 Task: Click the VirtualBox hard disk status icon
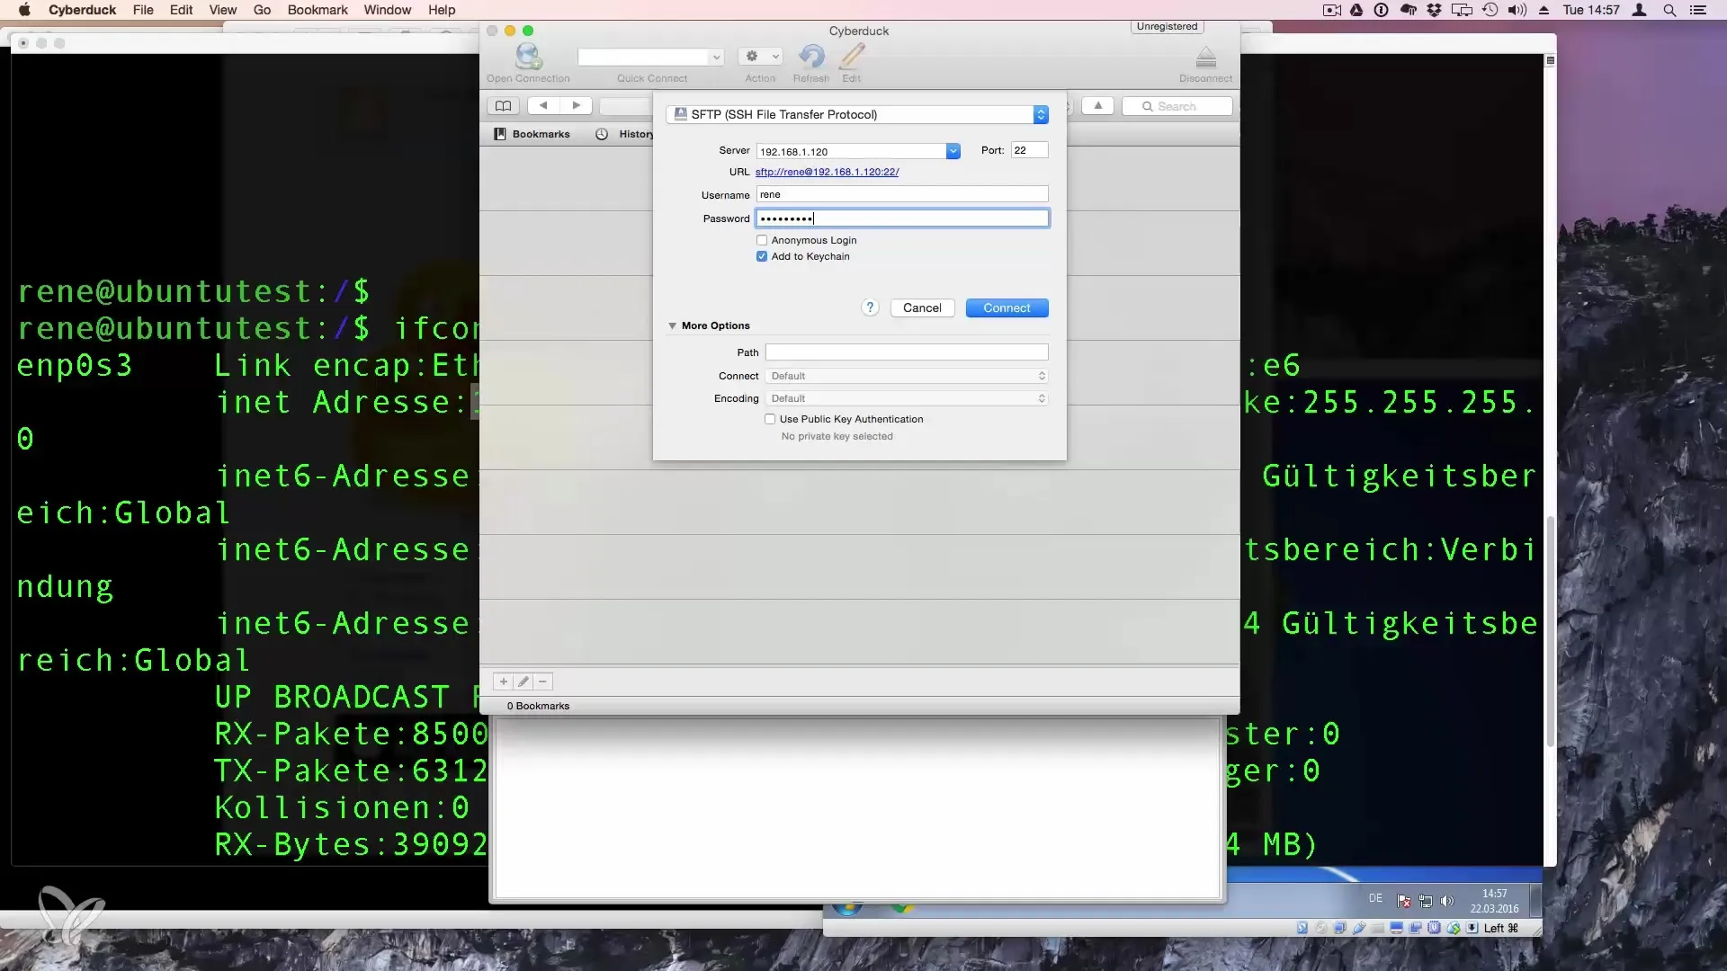click(1302, 928)
